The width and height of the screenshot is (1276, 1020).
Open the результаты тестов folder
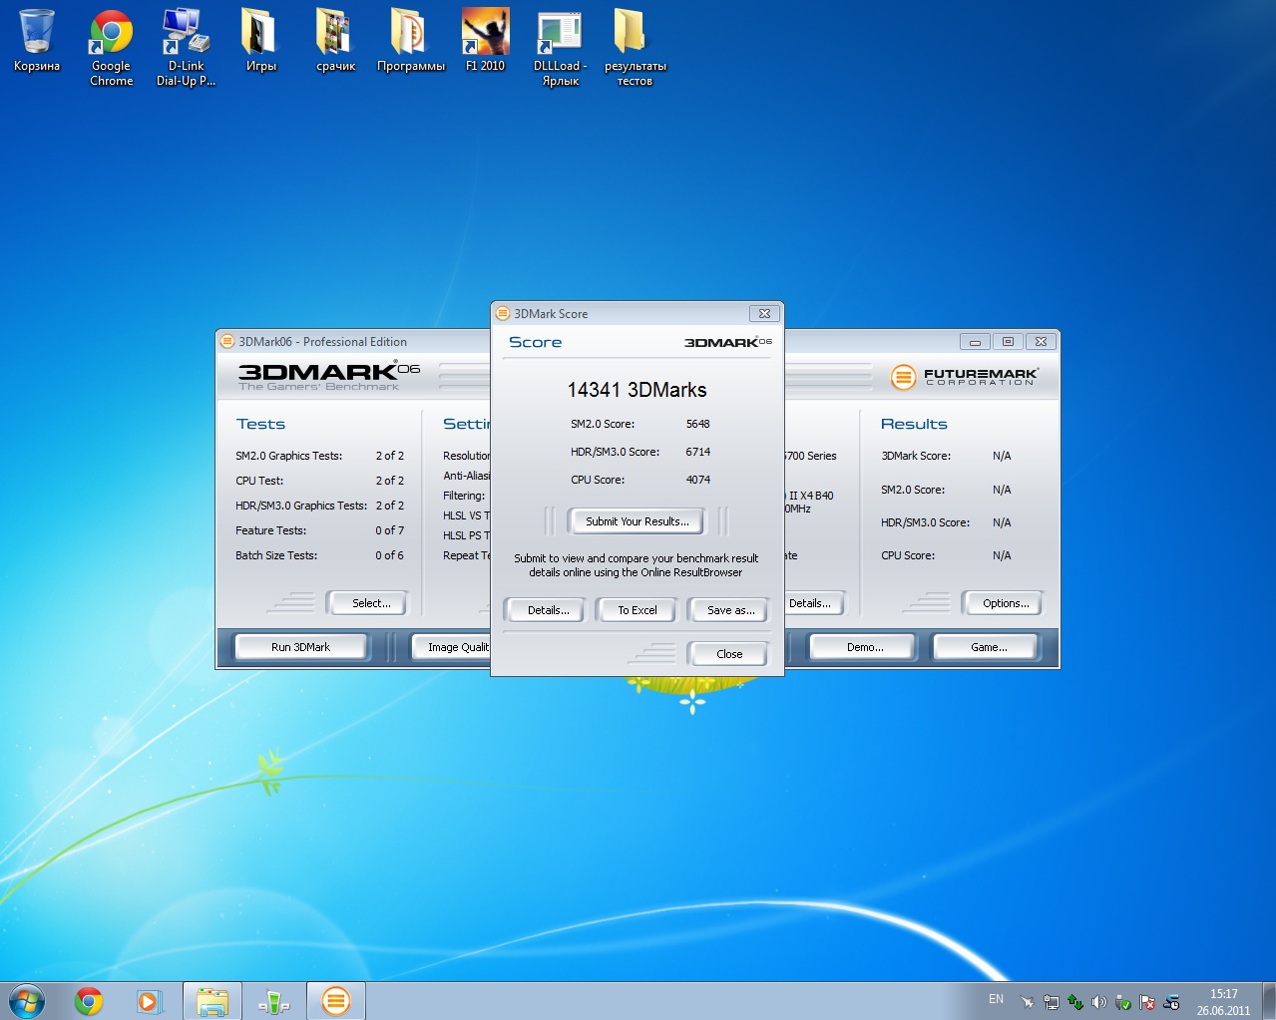click(x=635, y=48)
